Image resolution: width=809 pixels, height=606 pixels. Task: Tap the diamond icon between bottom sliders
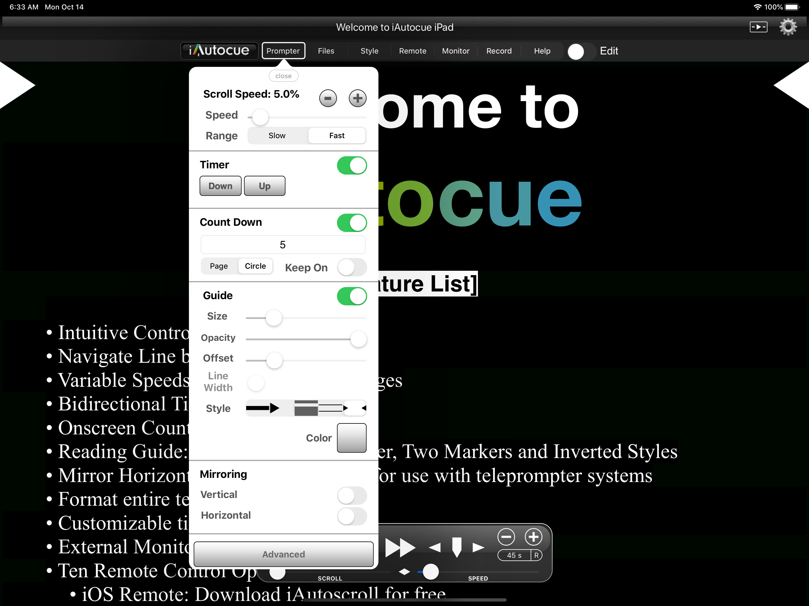(404, 571)
